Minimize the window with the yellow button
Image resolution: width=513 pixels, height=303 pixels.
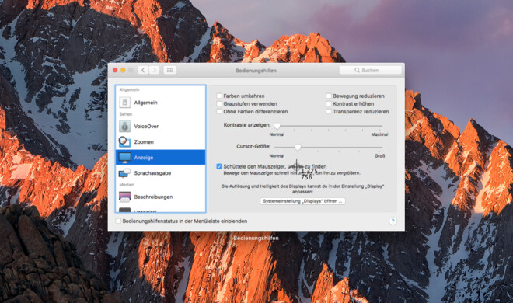coord(123,70)
